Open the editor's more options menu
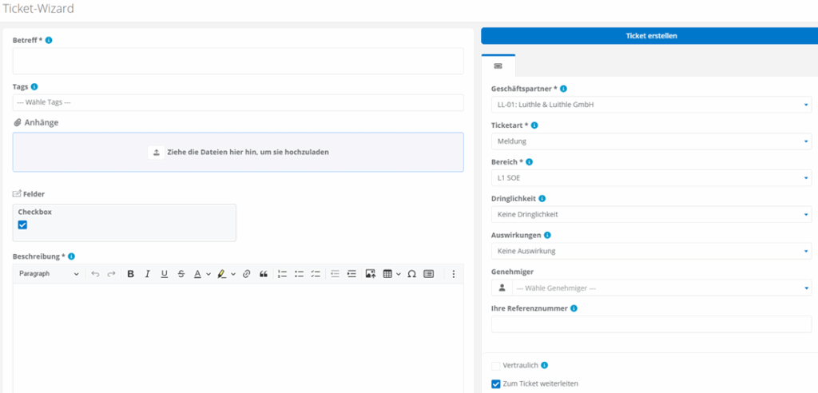Image resolution: width=818 pixels, height=393 pixels. click(x=453, y=274)
